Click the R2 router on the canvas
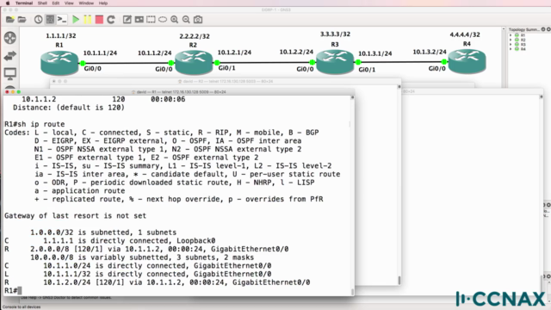 (194, 63)
